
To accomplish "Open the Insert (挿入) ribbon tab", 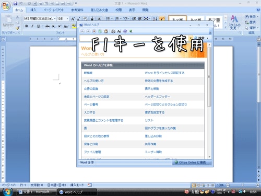I will pyautogui.click(x=33, y=10).
